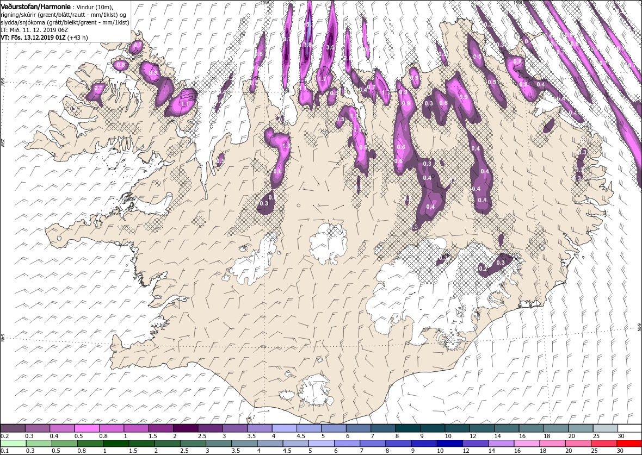Click the white swatch above 30 in top legend row
This screenshot has width=642, height=455.
coord(629,428)
